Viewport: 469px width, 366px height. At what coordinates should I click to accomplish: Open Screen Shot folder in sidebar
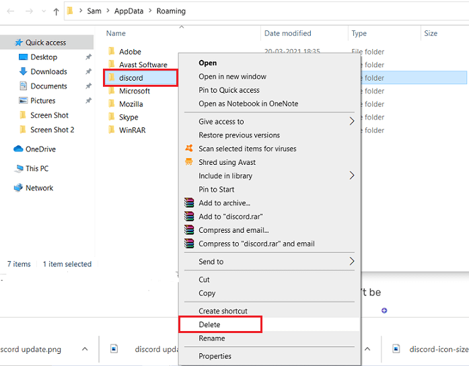tap(49, 116)
